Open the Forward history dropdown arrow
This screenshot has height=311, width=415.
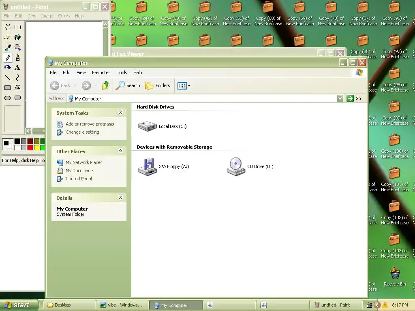96,85
